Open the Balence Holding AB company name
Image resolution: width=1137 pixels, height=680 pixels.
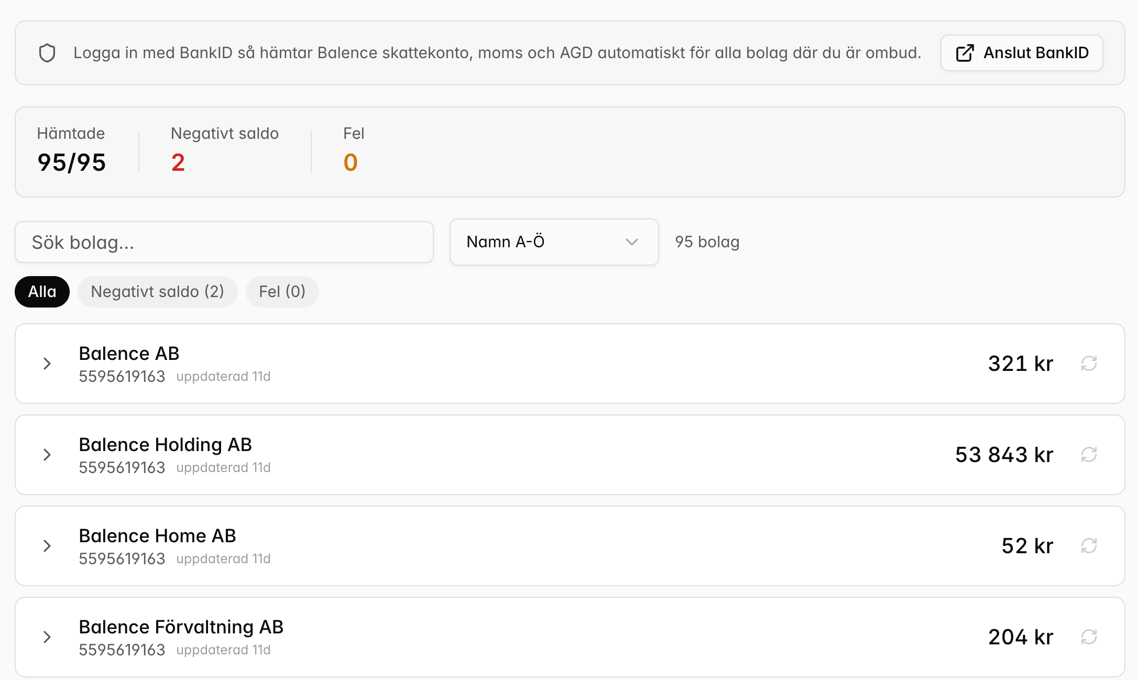(165, 445)
